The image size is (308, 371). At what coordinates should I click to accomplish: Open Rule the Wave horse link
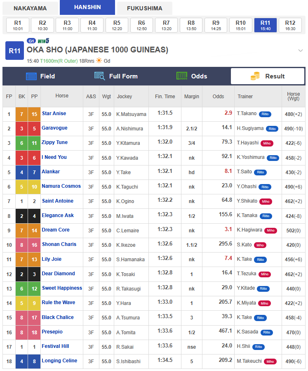[59, 302]
